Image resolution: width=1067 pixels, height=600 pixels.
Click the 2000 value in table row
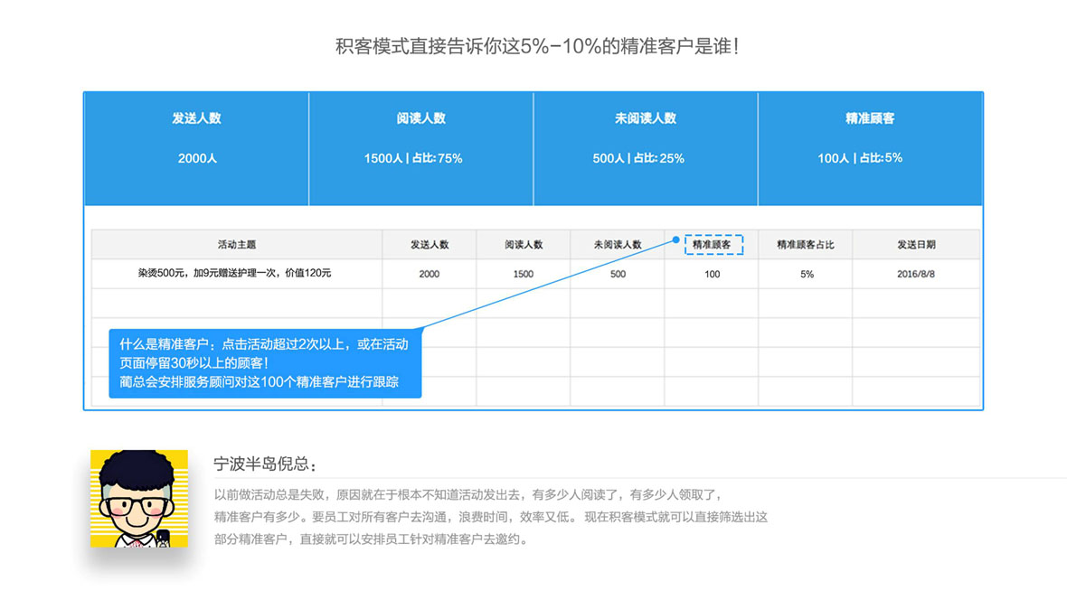[430, 274]
